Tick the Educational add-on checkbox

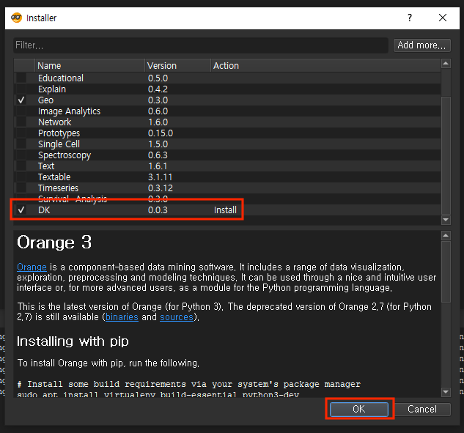pos(21,78)
